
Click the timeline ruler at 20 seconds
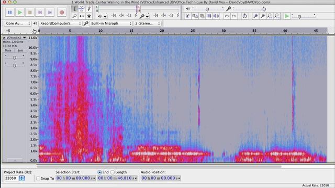point(162,31)
